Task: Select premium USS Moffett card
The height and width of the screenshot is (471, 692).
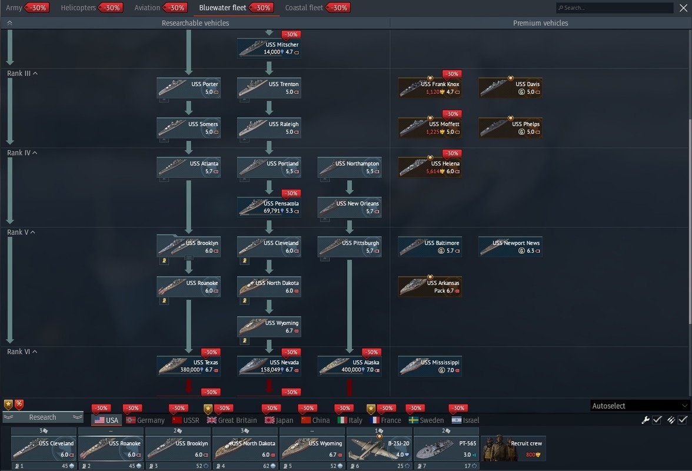Action: [430, 128]
